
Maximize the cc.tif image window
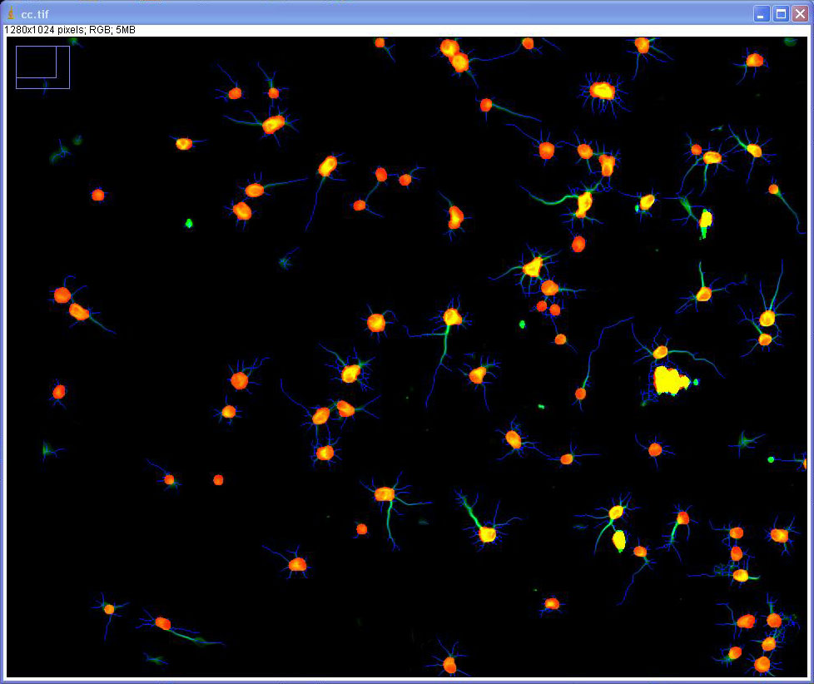click(782, 13)
